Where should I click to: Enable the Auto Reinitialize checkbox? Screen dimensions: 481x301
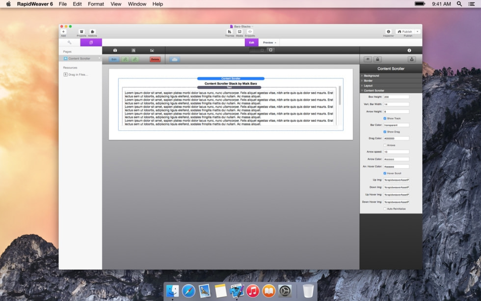tap(385, 209)
